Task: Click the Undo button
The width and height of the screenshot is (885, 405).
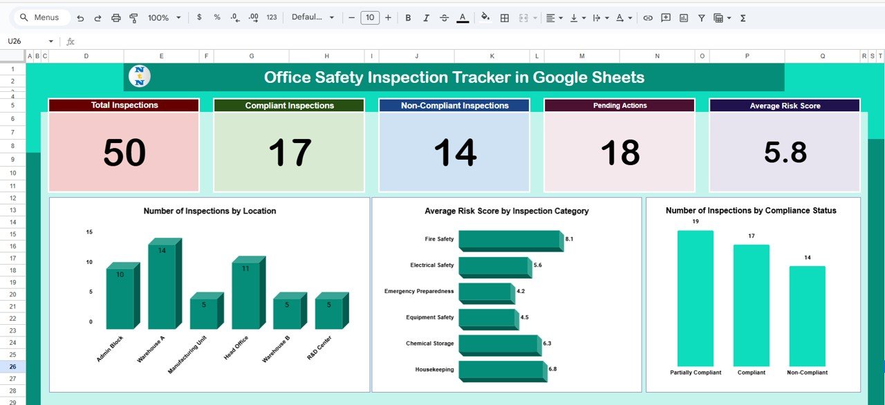Action: coord(80,17)
